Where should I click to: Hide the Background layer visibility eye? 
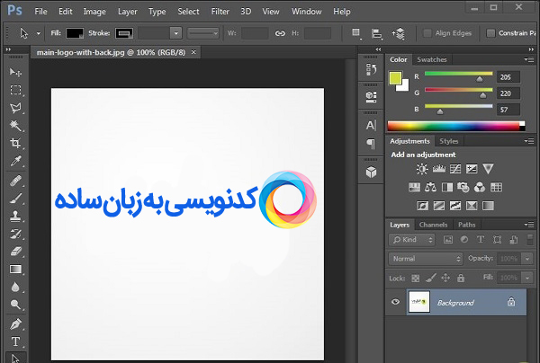tap(395, 302)
